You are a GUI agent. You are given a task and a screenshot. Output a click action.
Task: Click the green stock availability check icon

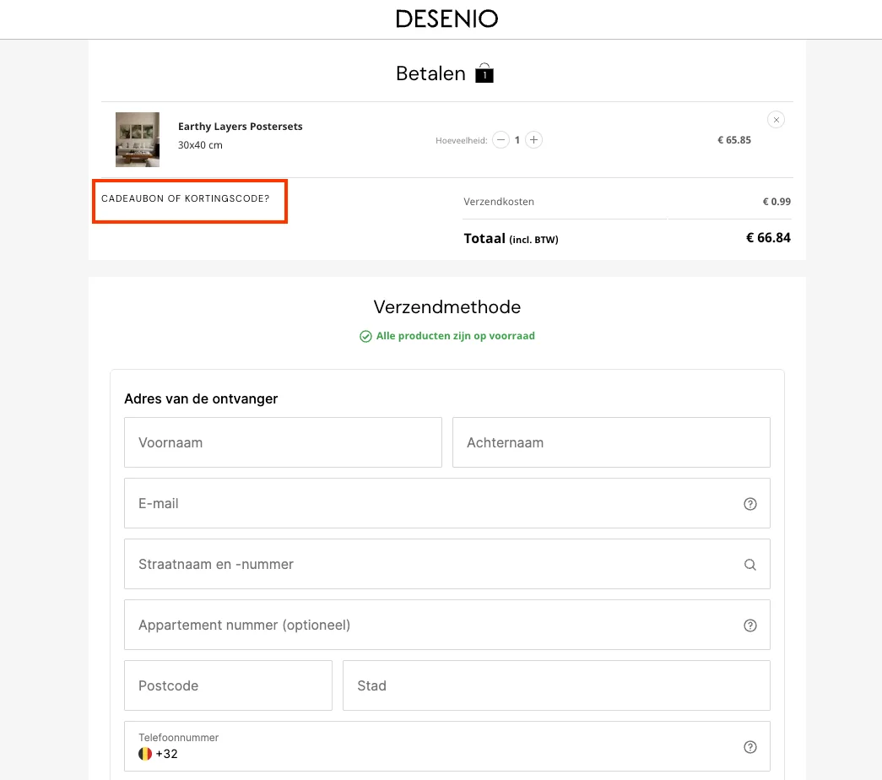click(x=365, y=336)
